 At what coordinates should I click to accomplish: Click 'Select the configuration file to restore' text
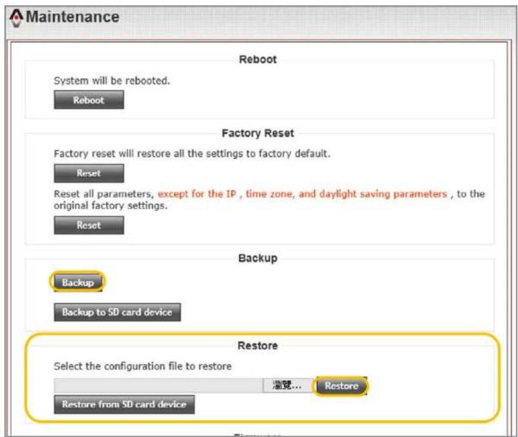pyautogui.click(x=143, y=366)
